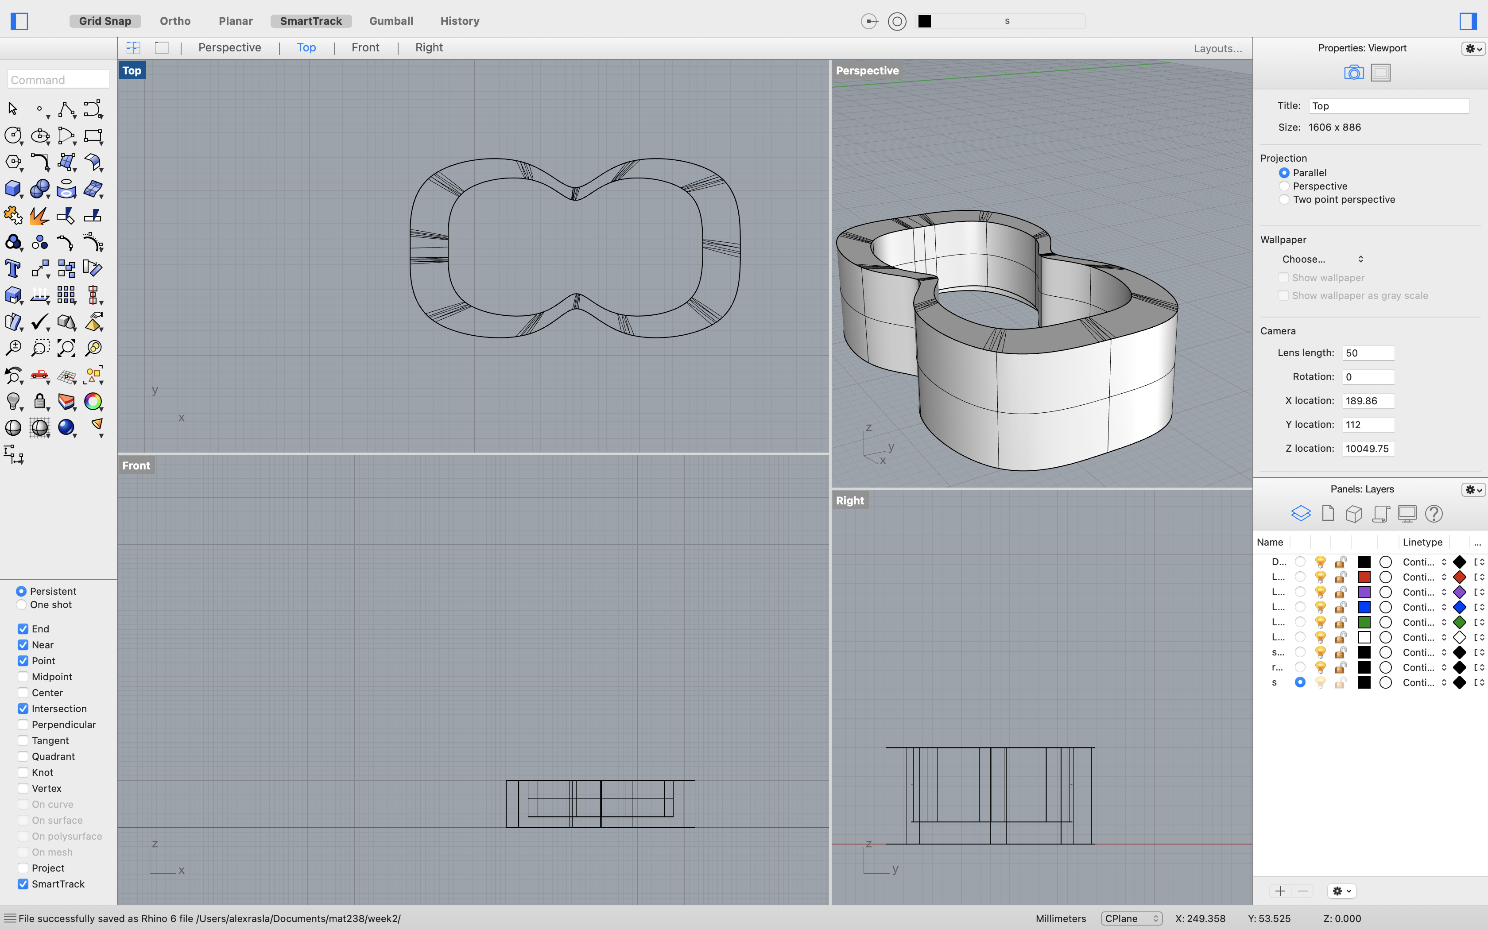Screen dimensions: 1488x930
Task: Select the Sphere tool
Action: [40, 189]
